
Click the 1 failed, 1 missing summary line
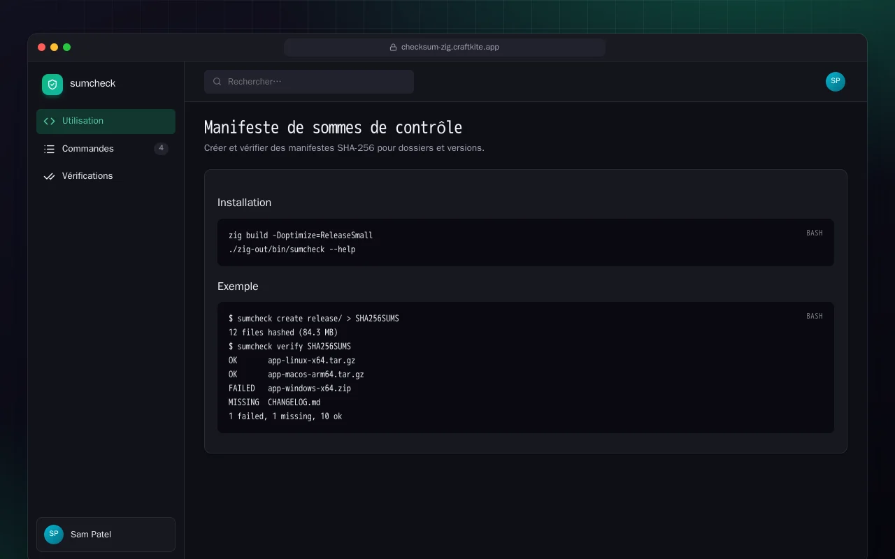[285, 416]
